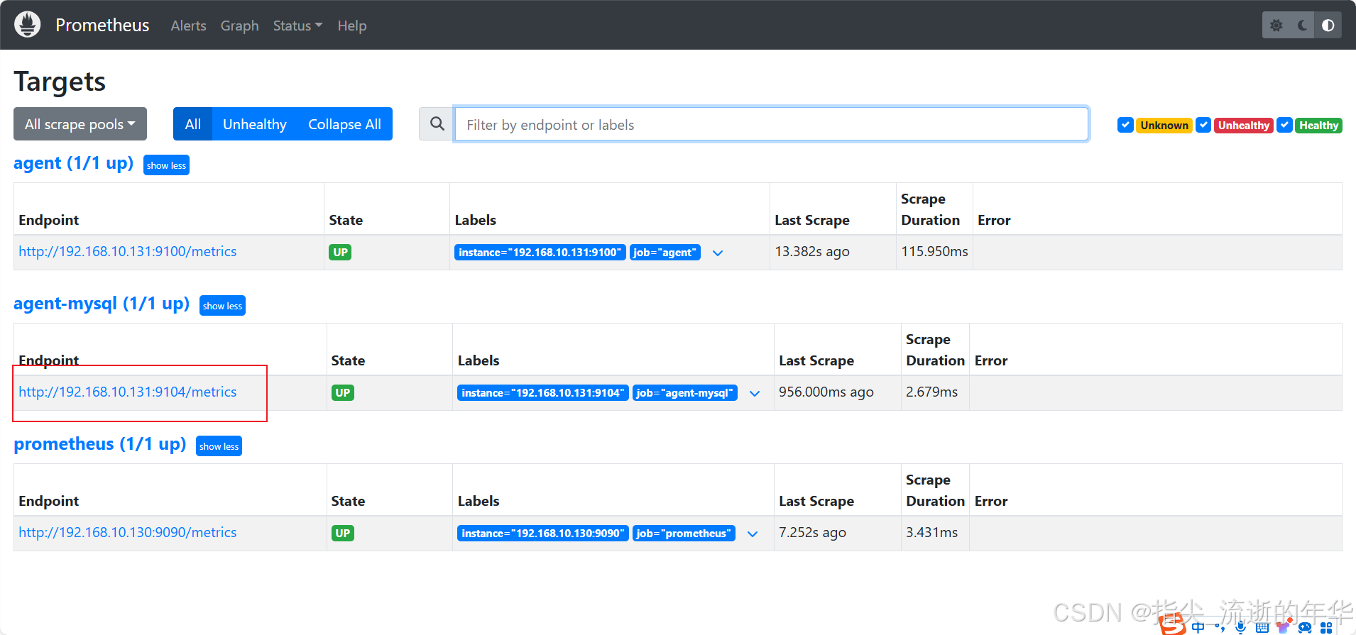The height and width of the screenshot is (635, 1356).
Task: Open the soft keyboard icon in IME bar
Action: 1262,627
